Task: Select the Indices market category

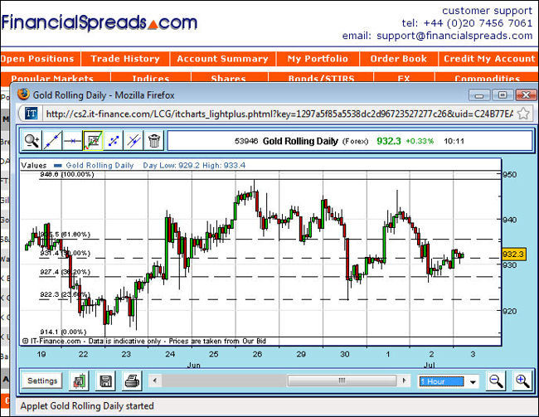Action: pos(151,77)
